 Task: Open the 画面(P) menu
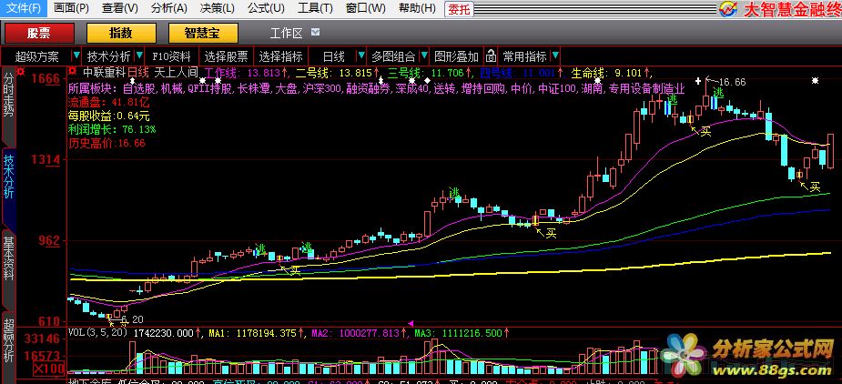(x=71, y=8)
